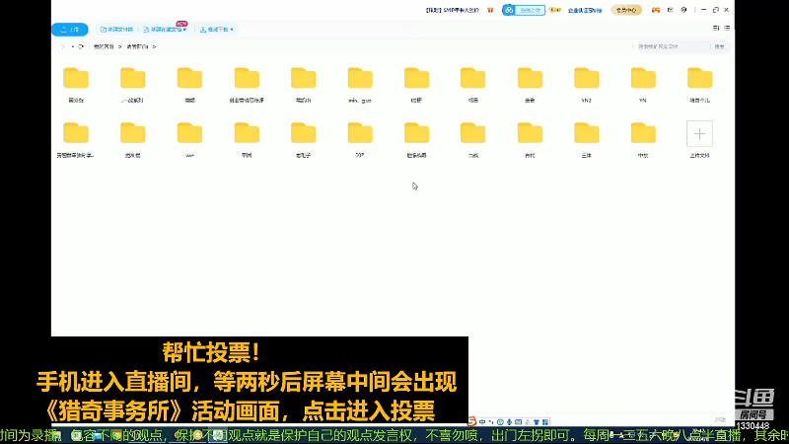This screenshot has height=444, width=789.
Task: Click the second breadcrumb folder link
Action: (137, 46)
